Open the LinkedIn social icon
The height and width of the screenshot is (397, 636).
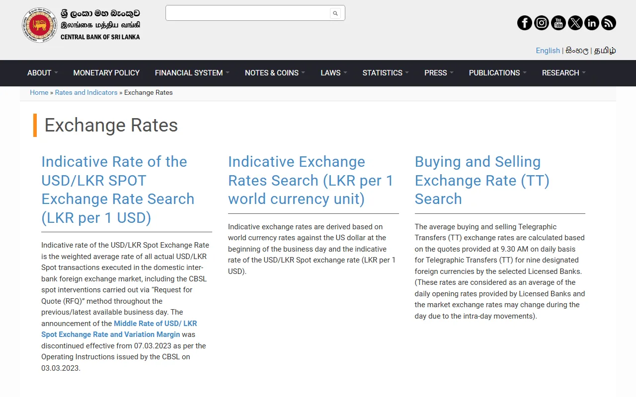click(x=592, y=23)
